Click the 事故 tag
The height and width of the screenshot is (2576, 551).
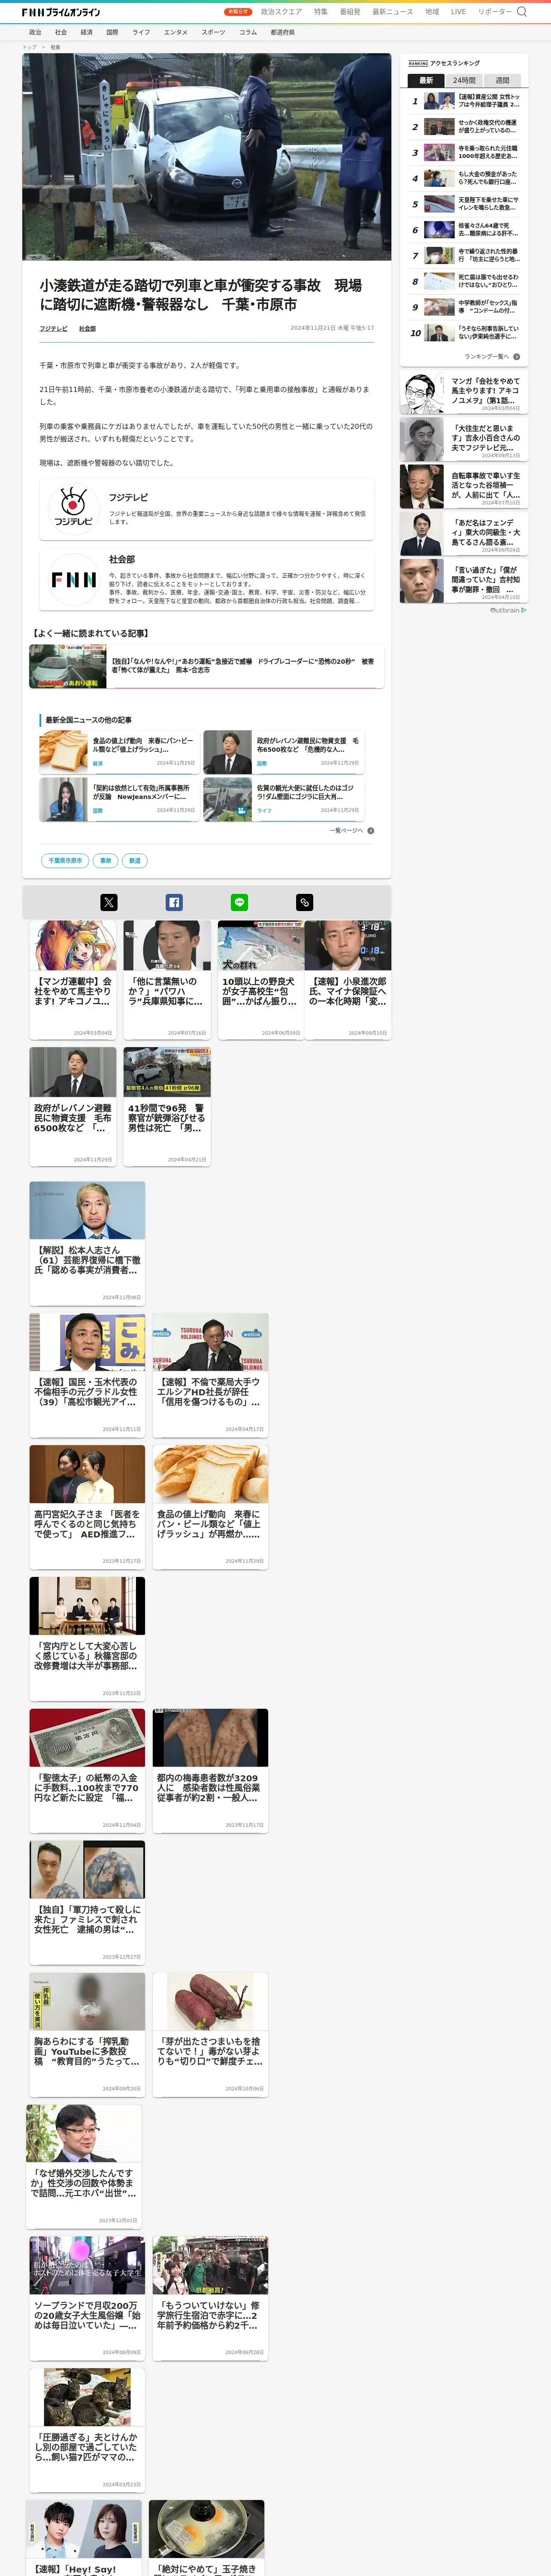pos(106,860)
